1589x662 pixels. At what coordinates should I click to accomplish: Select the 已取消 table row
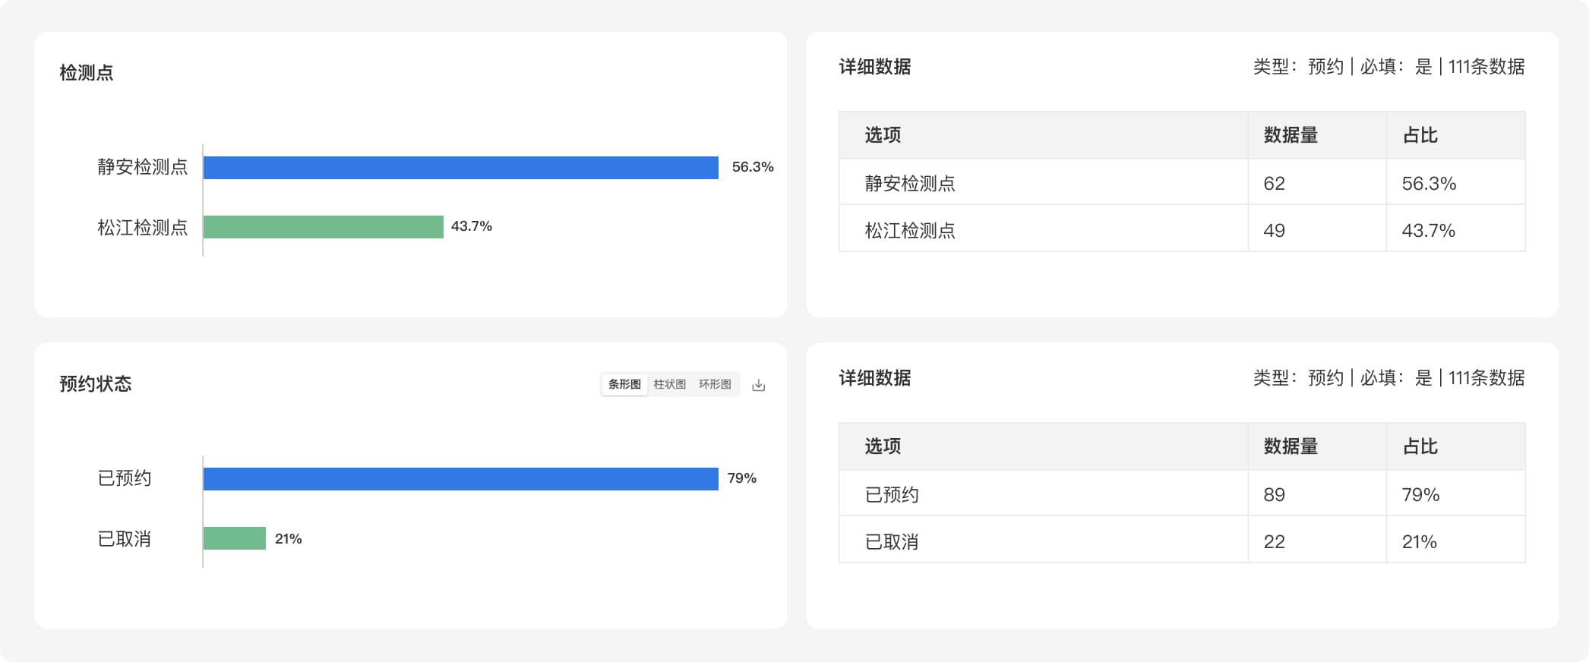click(x=1182, y=540)
